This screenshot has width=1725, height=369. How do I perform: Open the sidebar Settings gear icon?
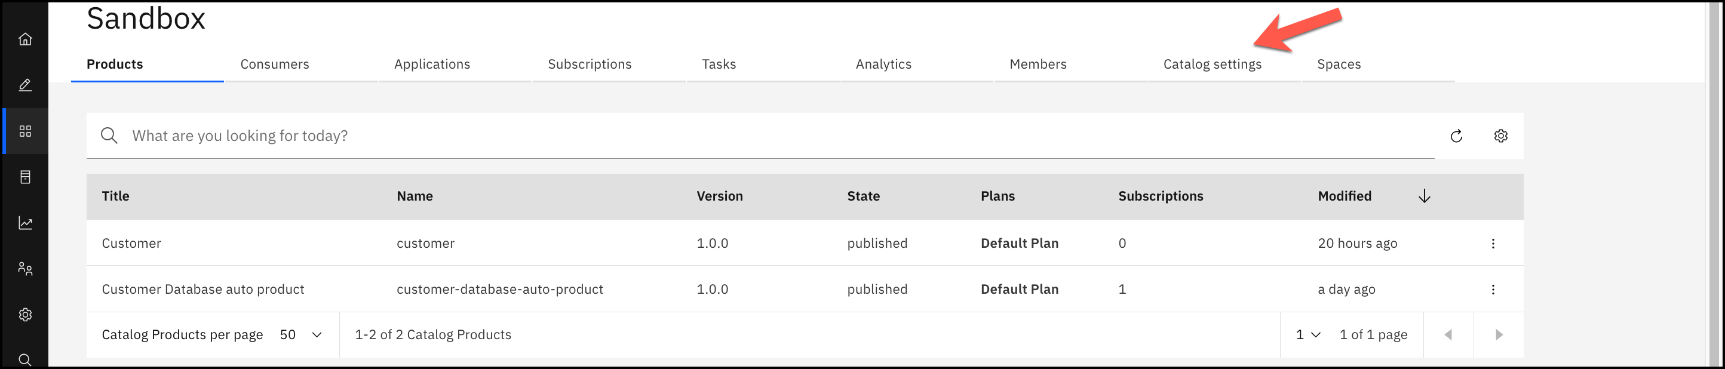(26, 315)
